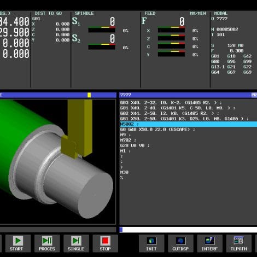Switch to TLPATH tool path view
The height and width of the screenshot is (257, 257).
tap(239, 243)
